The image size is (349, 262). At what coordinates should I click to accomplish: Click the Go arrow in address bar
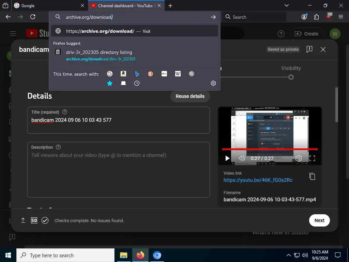pyautogui.click(x=213, y=17)
